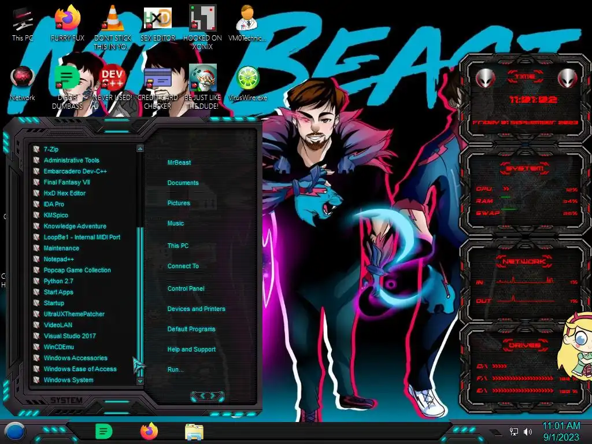Screen dimensions: 592x444
Task: Click the folder icon beside 7-Zip
Action: click(36, 149)
